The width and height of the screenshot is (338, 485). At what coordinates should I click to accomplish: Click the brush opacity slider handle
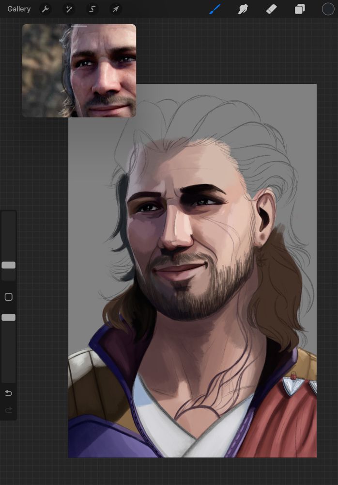click(x=9, y=317)
